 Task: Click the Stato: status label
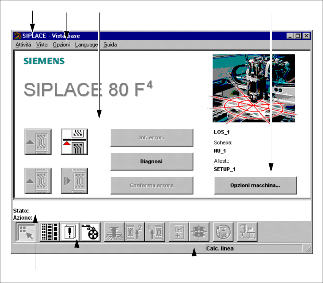[21, 211]
